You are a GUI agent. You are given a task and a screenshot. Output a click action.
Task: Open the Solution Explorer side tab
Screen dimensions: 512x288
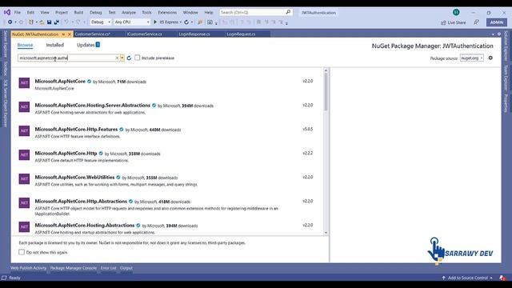(506, 46)
